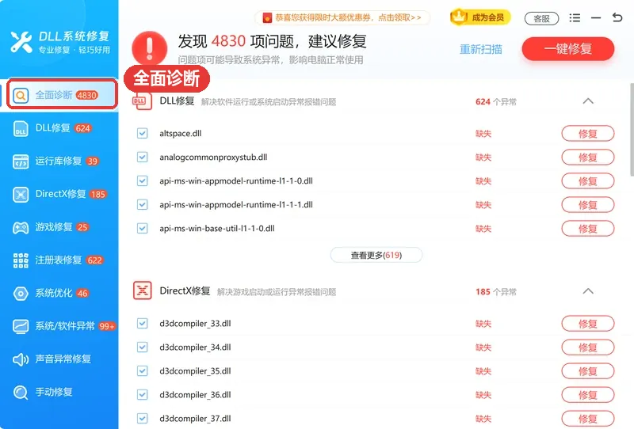
Task: Click 修复 for api-ms-win-appmodel-runtime-l1-1-0.dll
Action: (x=588, y=181)
